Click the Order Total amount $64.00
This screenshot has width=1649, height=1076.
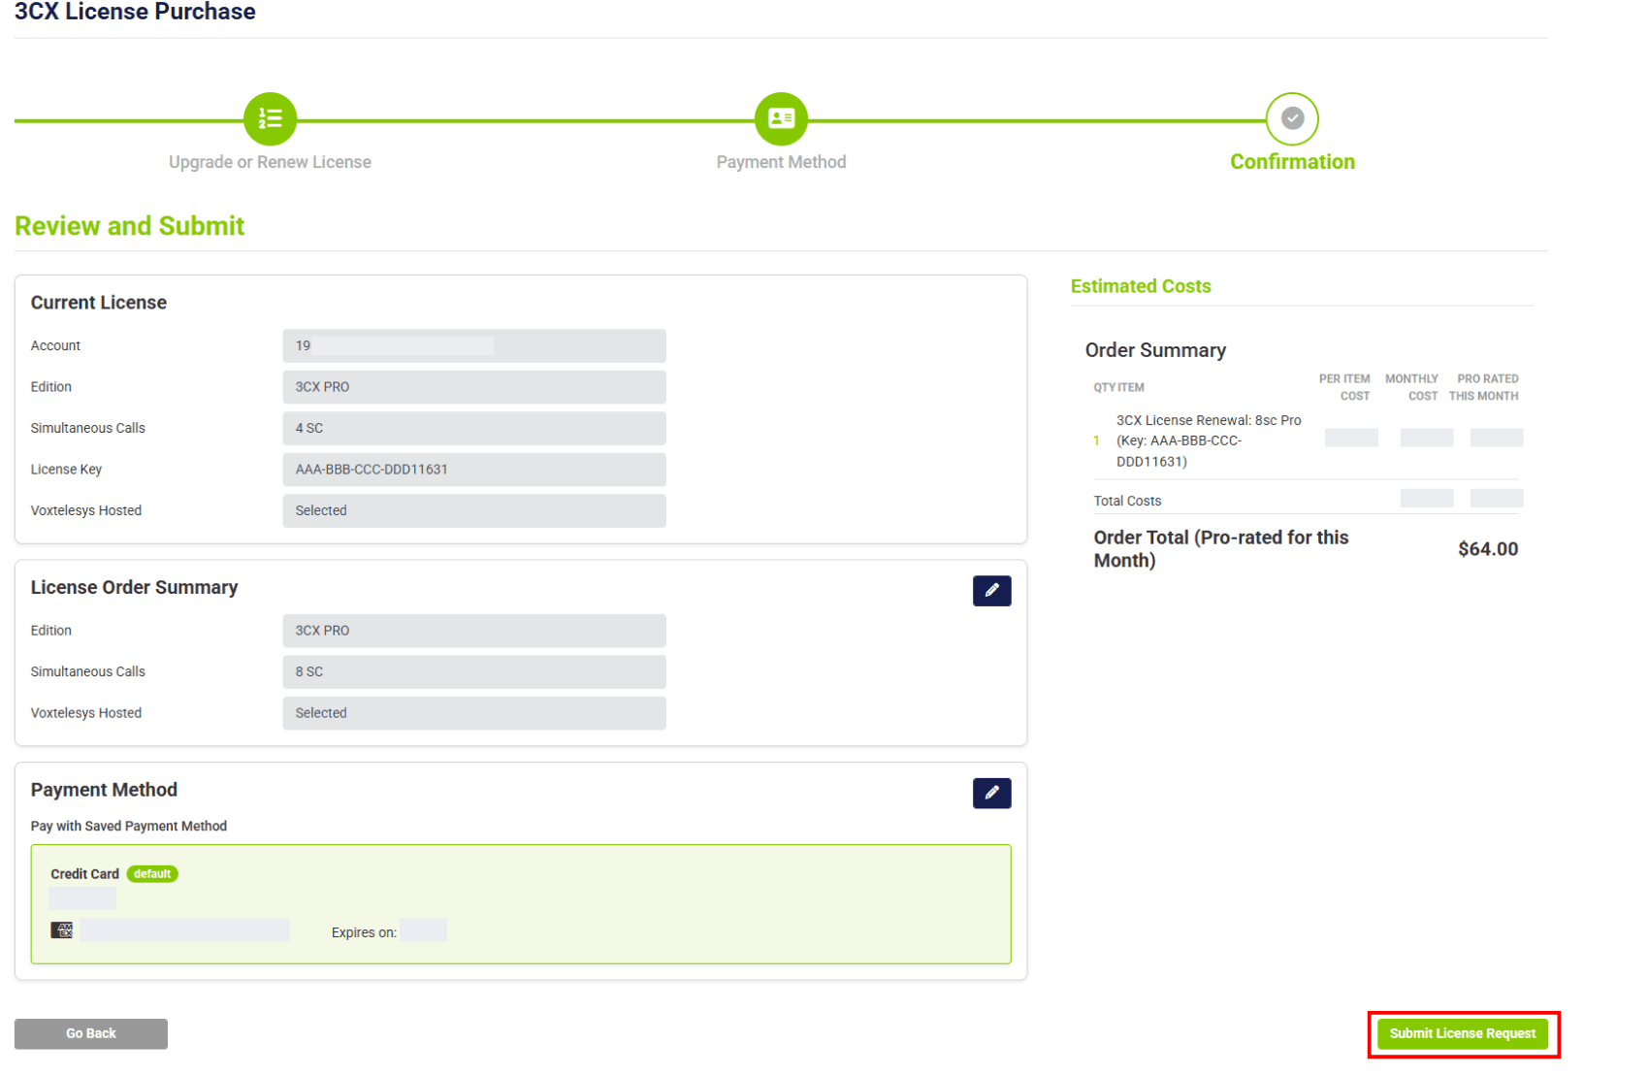(1488, 549)
